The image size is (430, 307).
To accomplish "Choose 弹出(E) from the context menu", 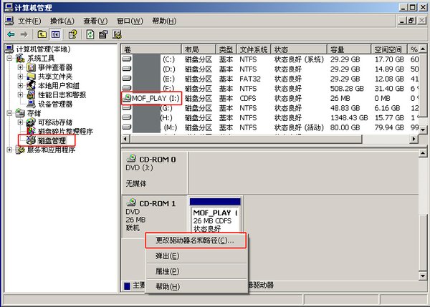I will pyautogui.click(x=196, y=256).
